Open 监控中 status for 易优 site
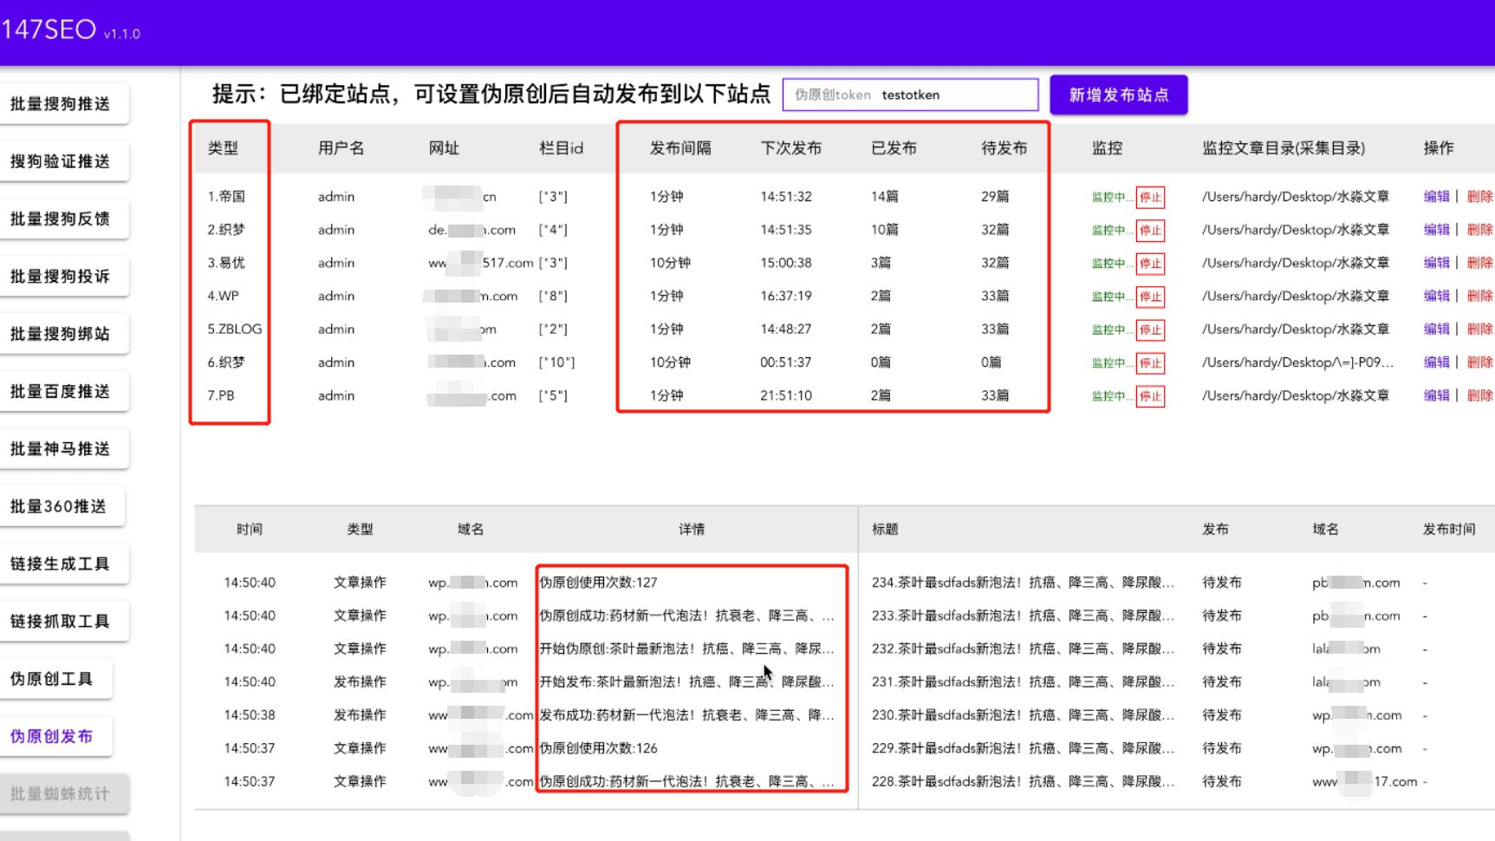This screenshot has height=841, width=1495. 1112,264
